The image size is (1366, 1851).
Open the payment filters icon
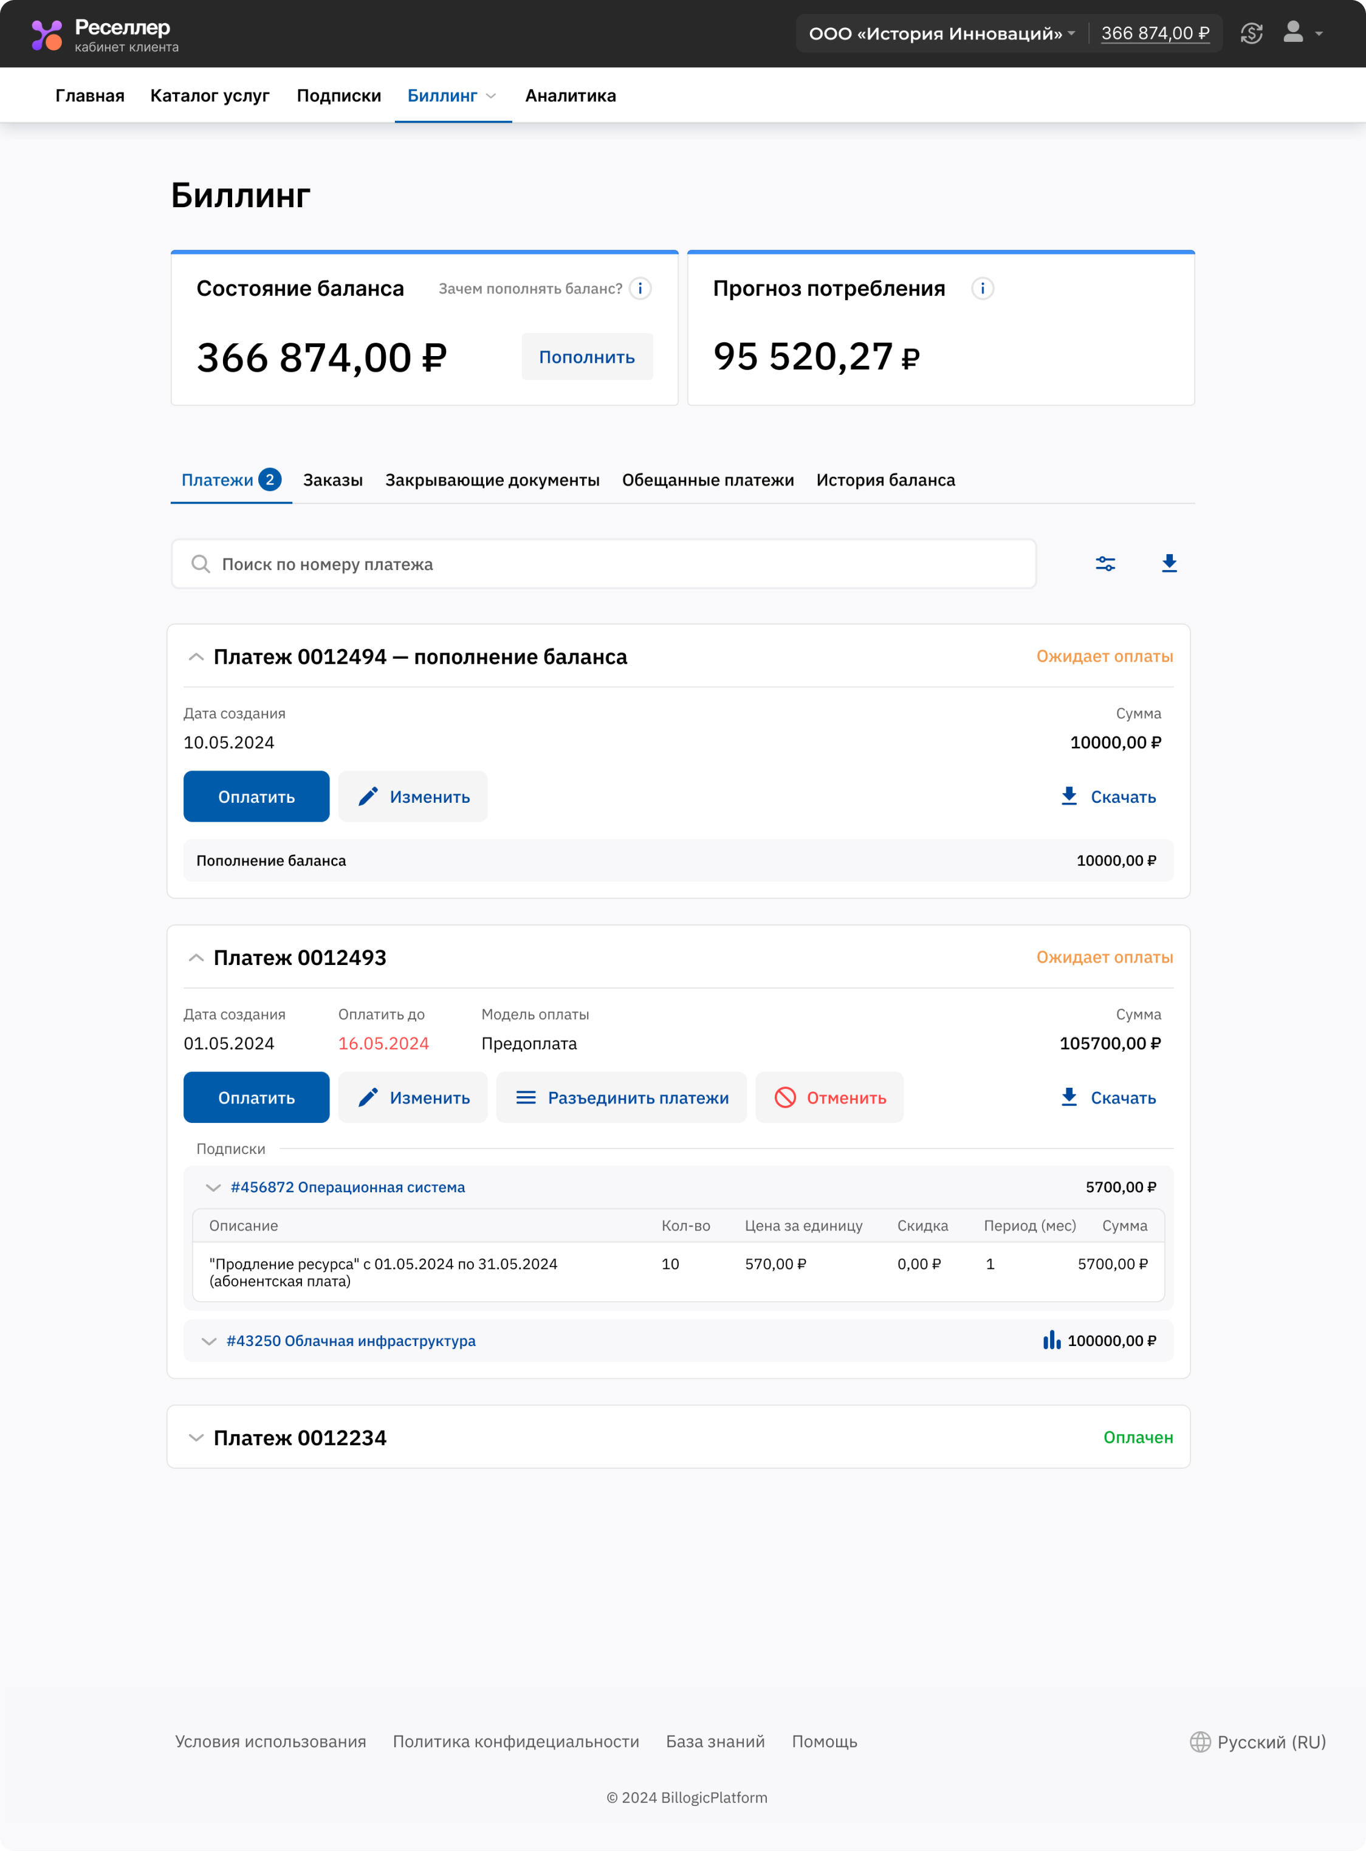[x=1105, y=564]
